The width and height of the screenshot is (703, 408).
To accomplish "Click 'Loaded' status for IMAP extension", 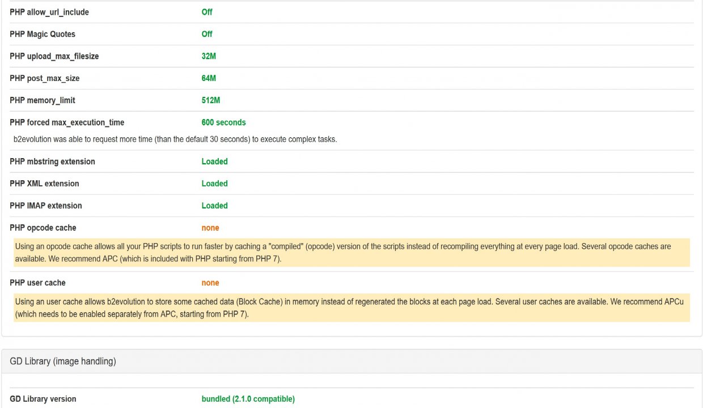I will tap(215, 206).
